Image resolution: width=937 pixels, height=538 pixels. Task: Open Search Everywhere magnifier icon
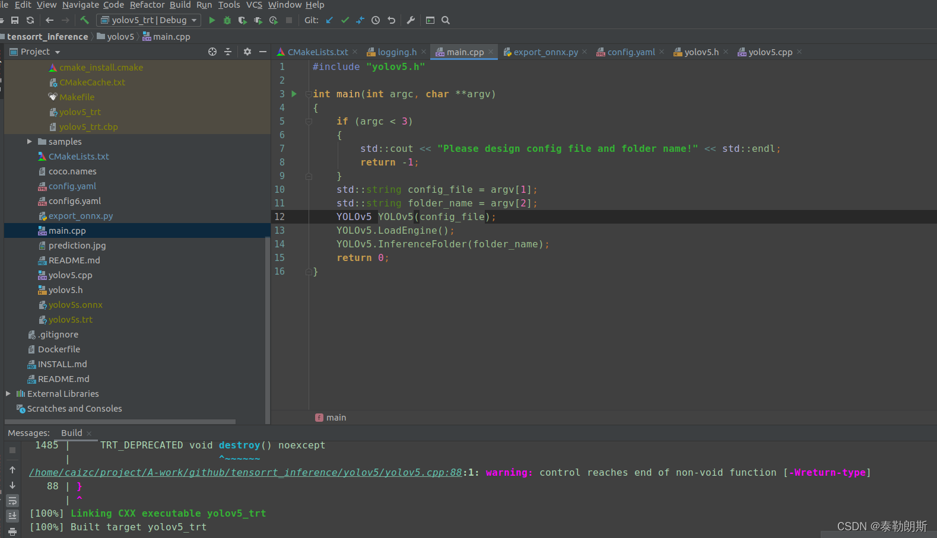point(446,20)
